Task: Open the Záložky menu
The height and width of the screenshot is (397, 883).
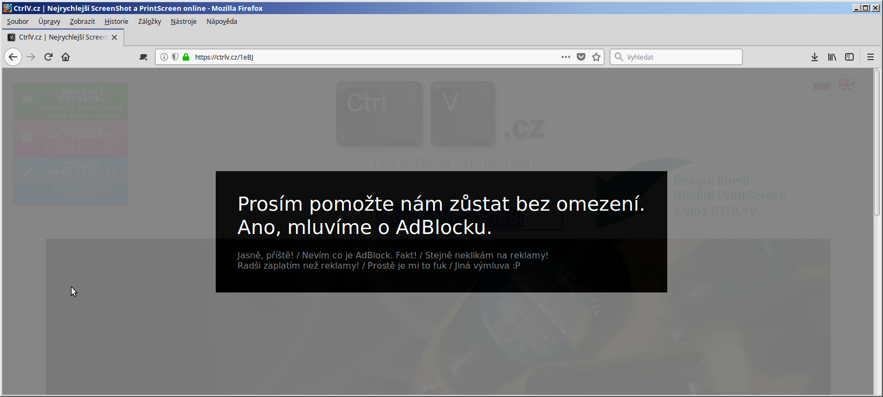Action: click(150, 22)
